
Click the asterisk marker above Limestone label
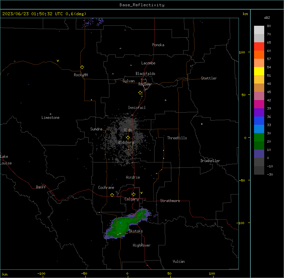click(50, 114)
